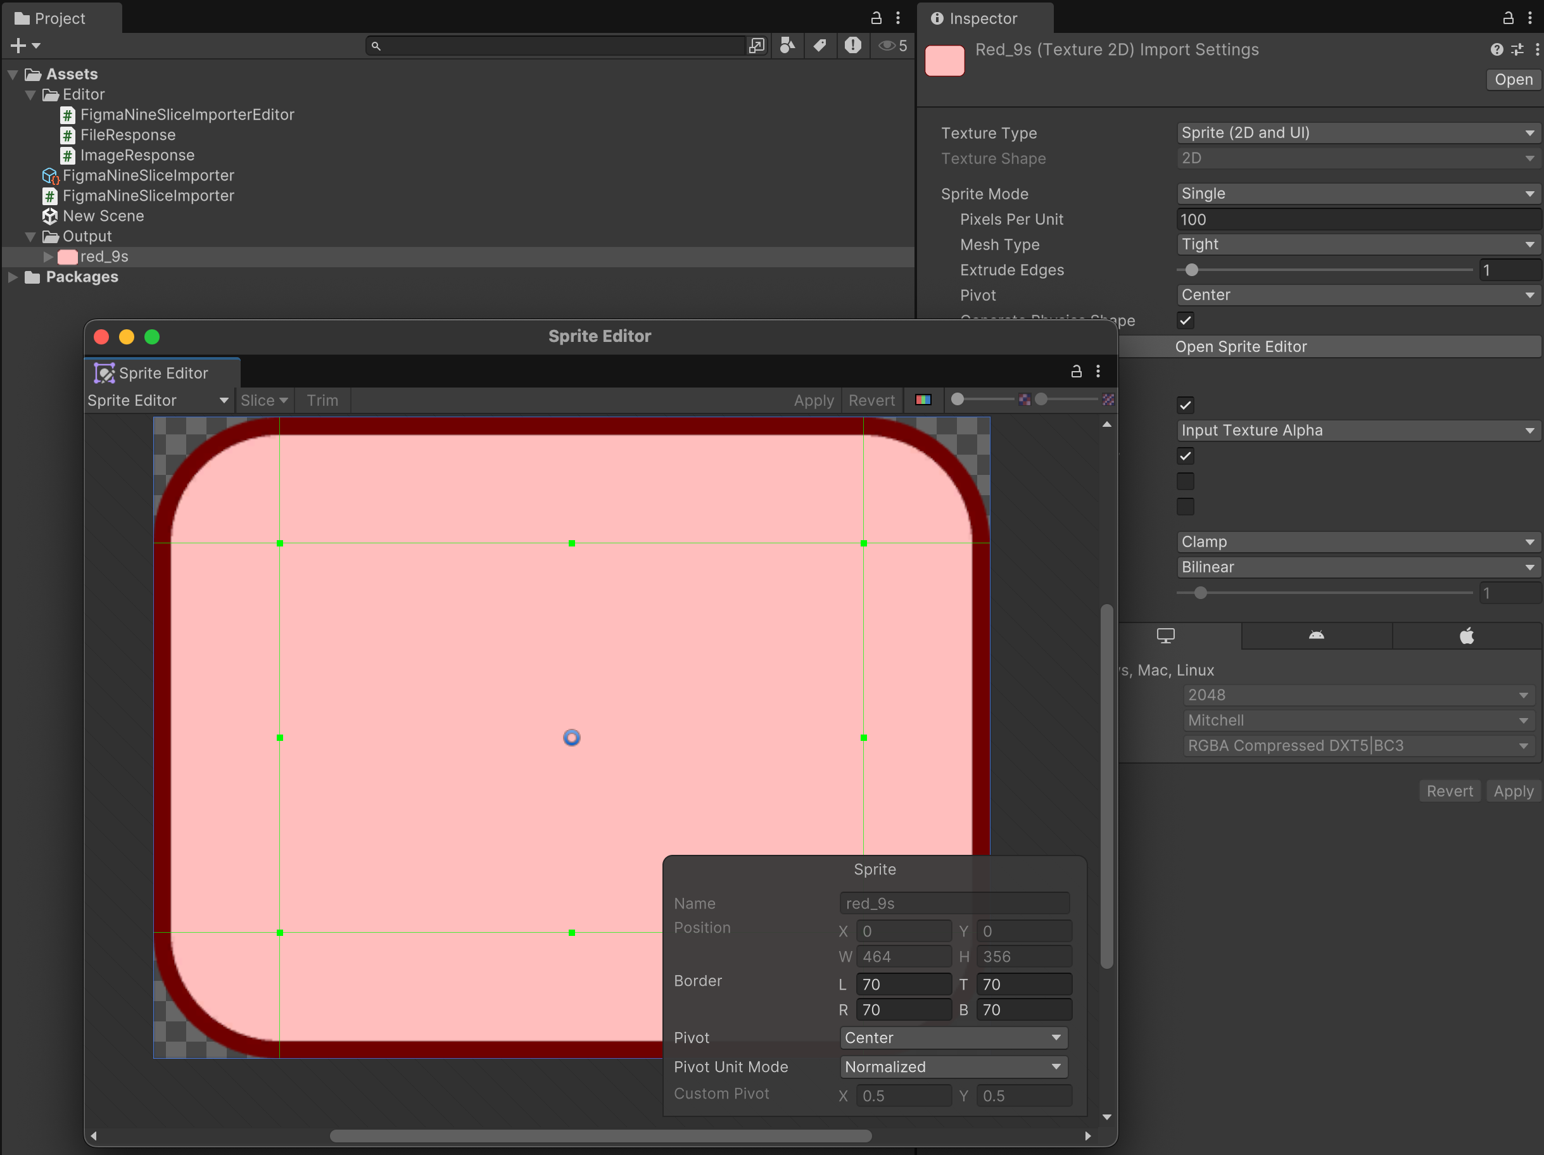Toggle RGB/alpha color channel button in Sprite Editor

pos(923,400)
